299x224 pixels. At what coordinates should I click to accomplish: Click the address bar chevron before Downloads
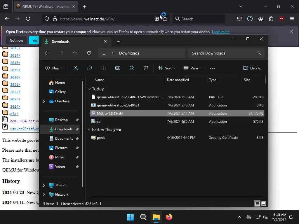click(x=113, y=53)
